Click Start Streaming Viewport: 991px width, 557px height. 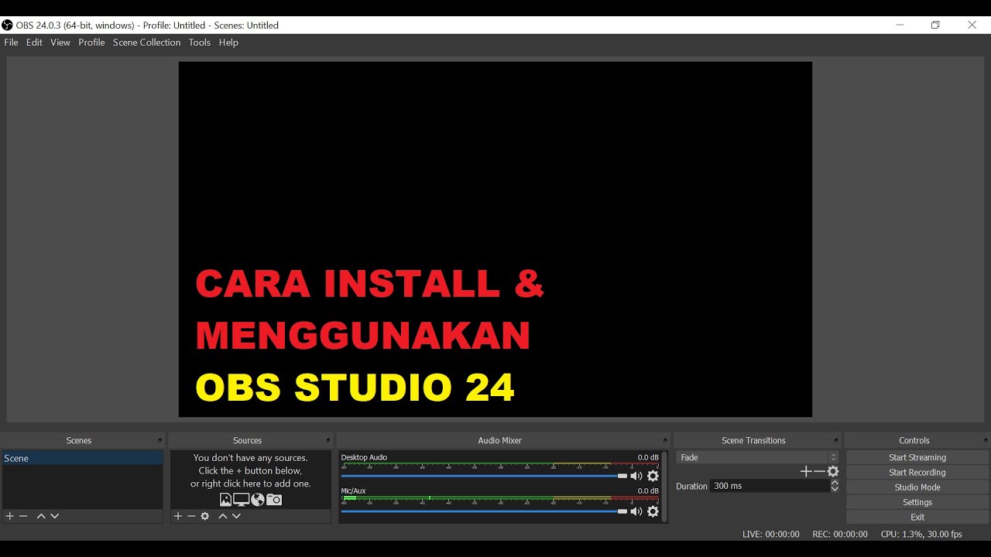[x=917, y=457]
